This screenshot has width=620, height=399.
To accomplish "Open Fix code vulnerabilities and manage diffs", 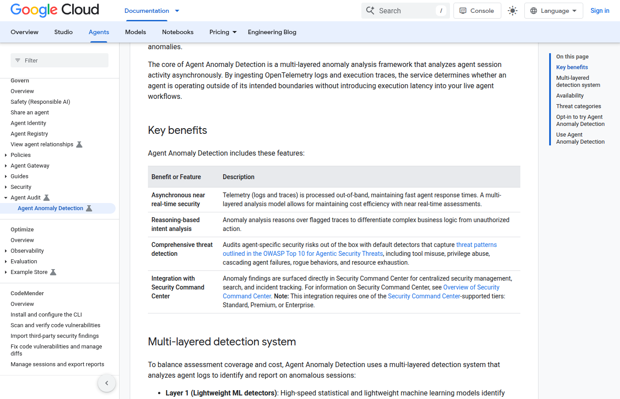I will (x=56, y=350).
